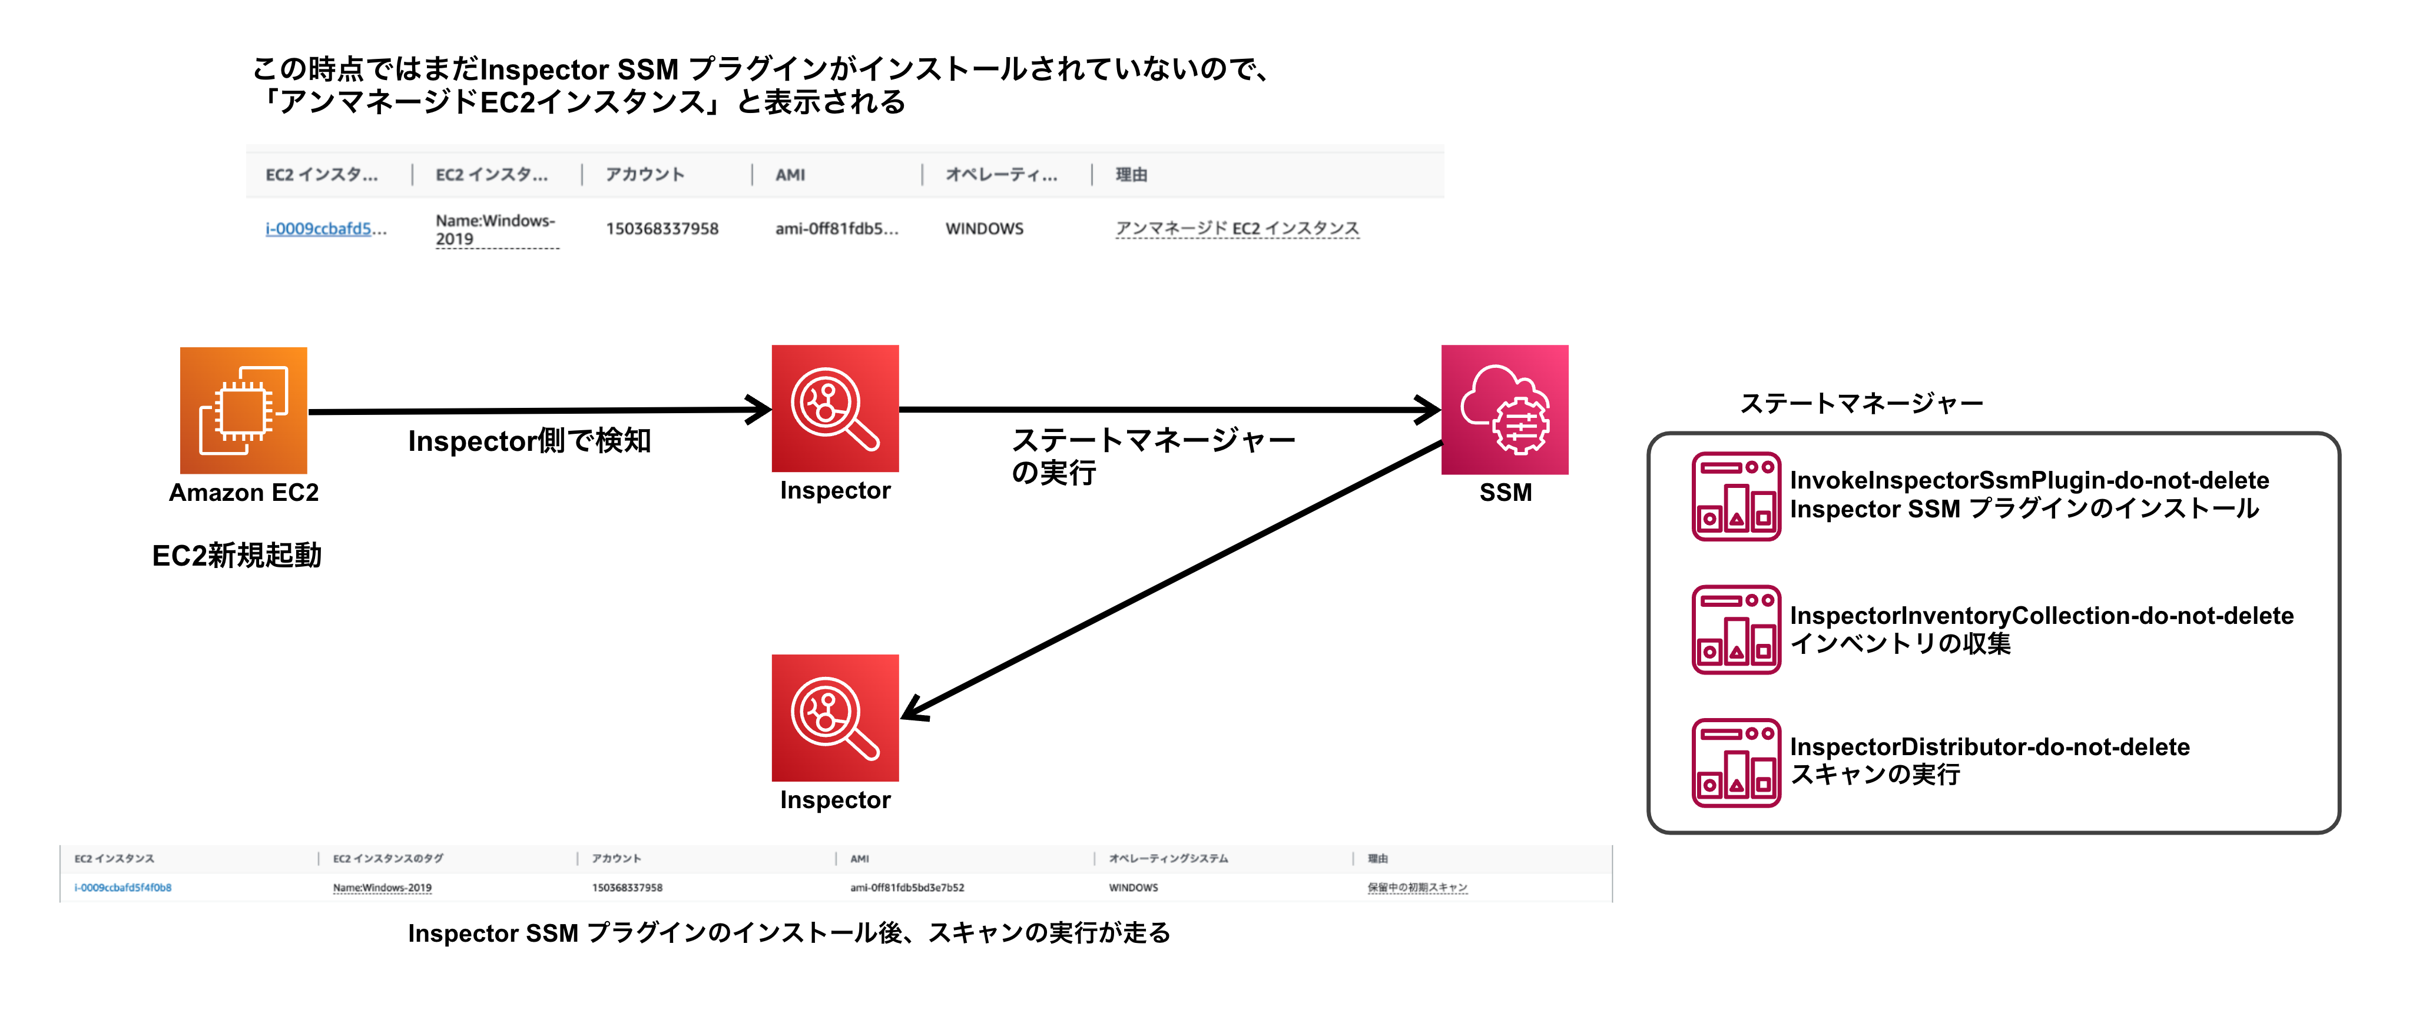Click the SSM cloud gear icon
Image resolution: width=2419 pixels, height=1010 pixels.
(x=1505, y=409)
